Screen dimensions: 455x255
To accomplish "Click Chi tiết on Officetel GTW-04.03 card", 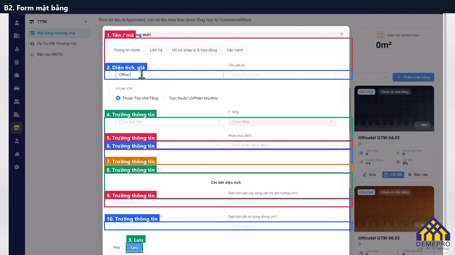I will click(393, 174).
